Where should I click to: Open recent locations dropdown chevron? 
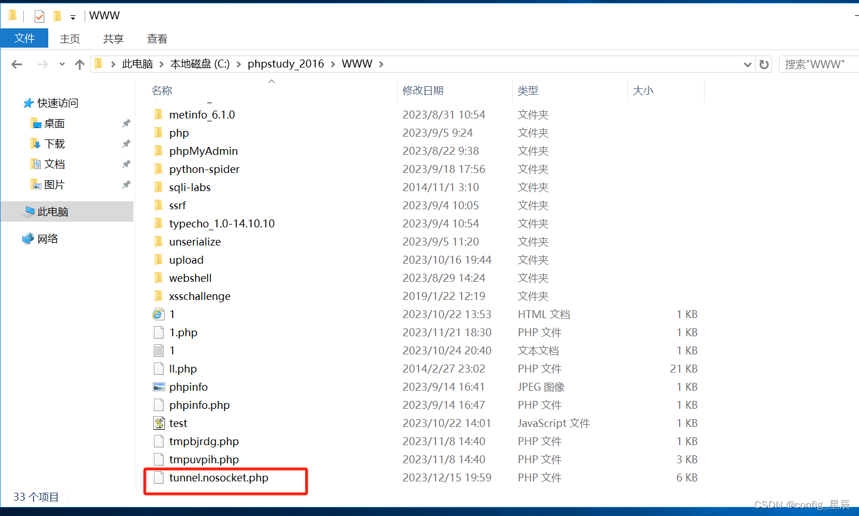click(x=62, y=64)
